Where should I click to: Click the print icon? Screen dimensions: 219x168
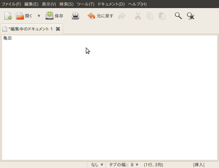[75, 16]
